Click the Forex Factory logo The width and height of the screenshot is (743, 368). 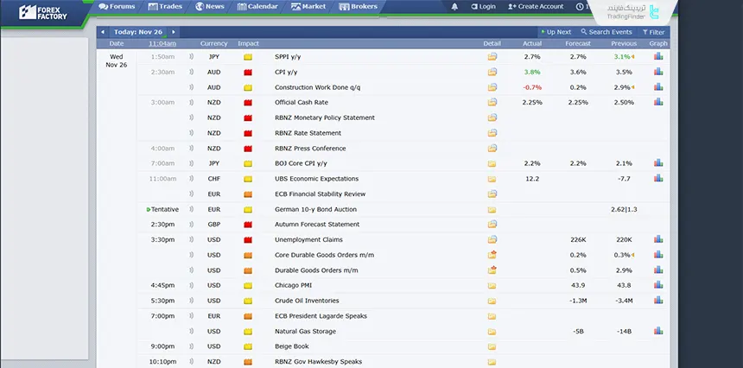[45, 10]
